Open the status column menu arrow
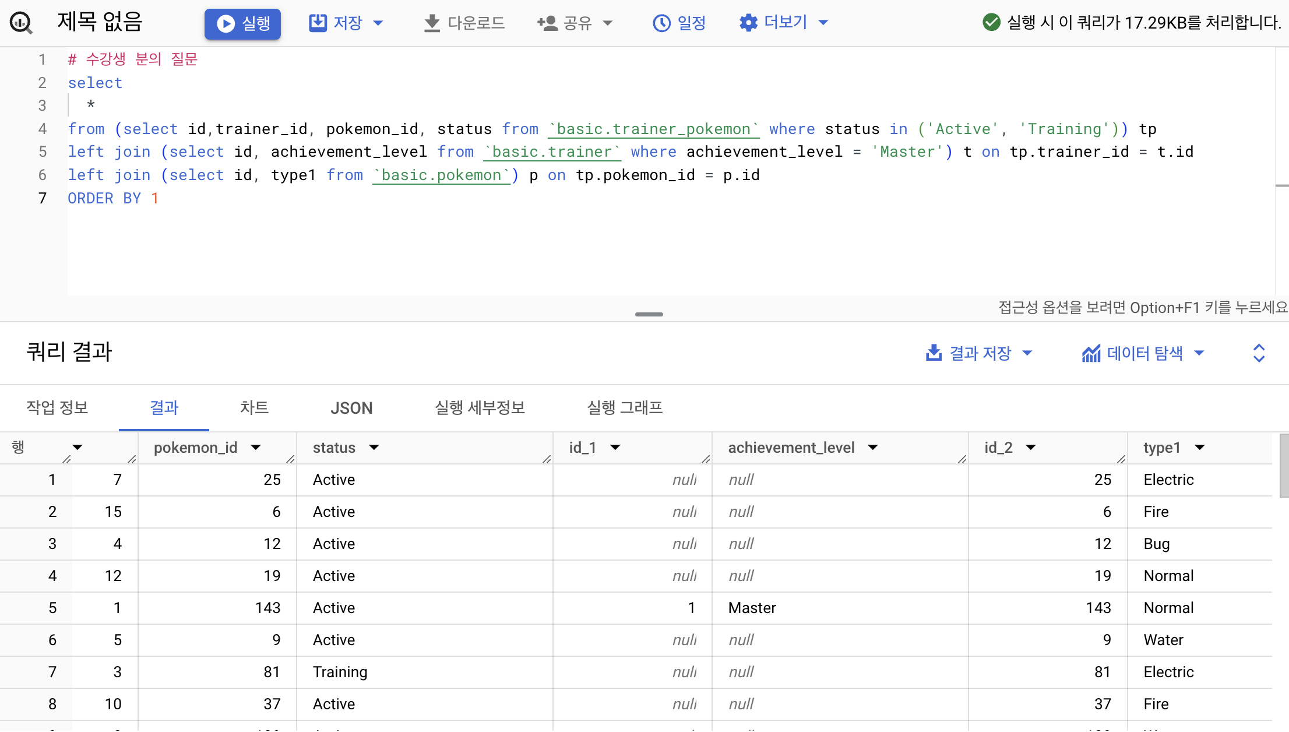The image size is (1289, 732). pos(374,448)
